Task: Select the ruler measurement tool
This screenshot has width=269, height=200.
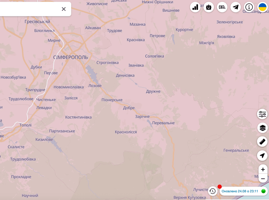Action: [262, 142]
